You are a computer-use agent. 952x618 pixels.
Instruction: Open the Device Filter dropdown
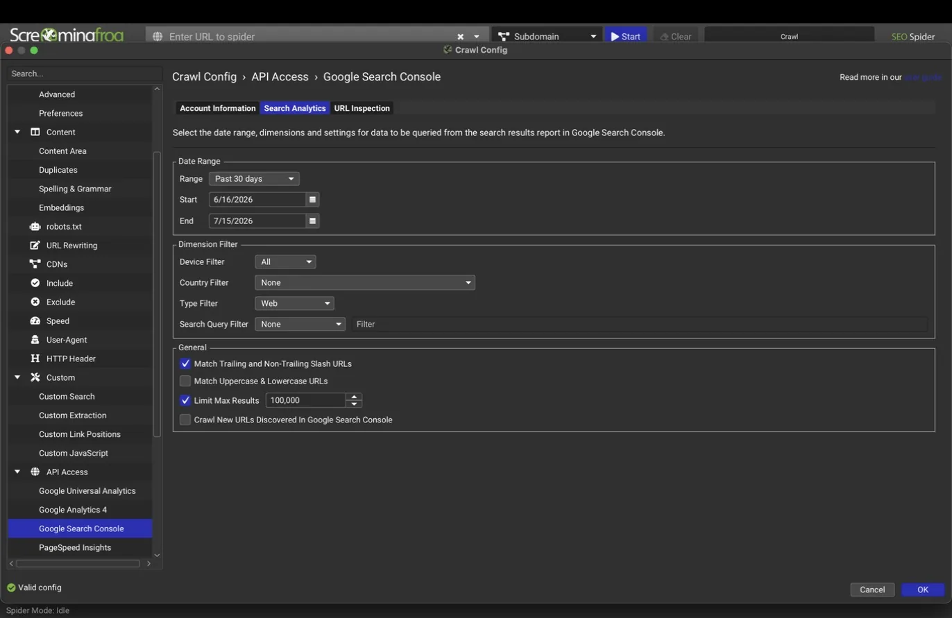point(285,261)
